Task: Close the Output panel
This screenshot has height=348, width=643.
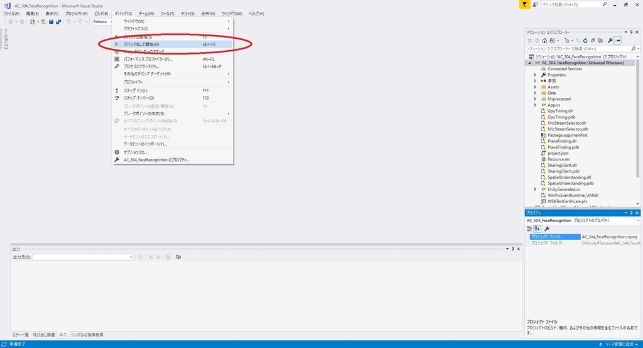Action: (518, 249)
